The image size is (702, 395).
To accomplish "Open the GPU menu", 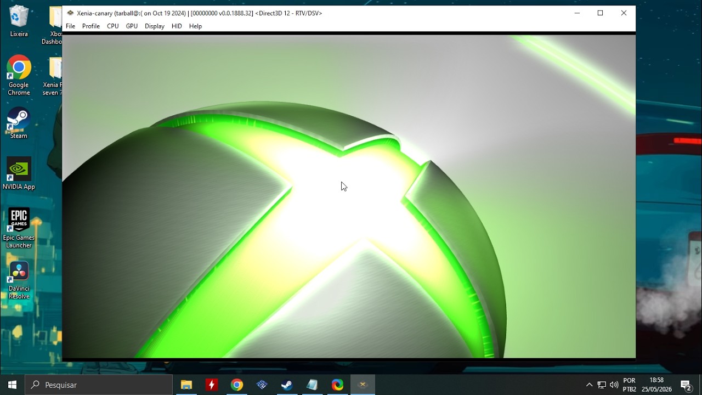I will (132, 26).
